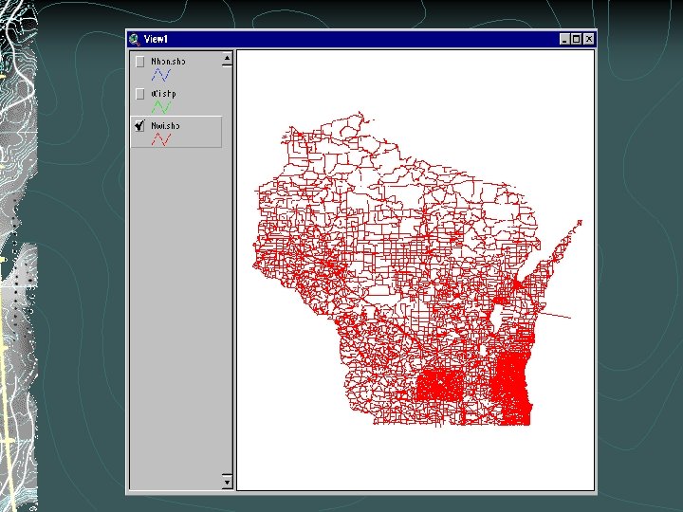Maximize the View1 window

[x=577, y=39]
